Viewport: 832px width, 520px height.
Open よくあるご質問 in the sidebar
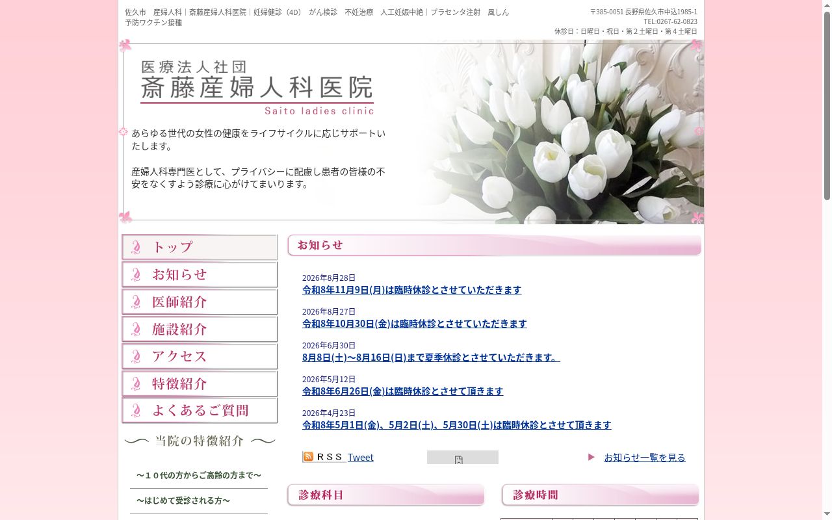[x=200, y=411]
